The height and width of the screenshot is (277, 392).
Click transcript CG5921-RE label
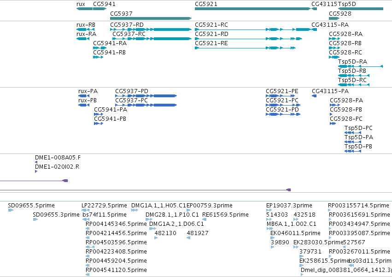click(211, 43)
